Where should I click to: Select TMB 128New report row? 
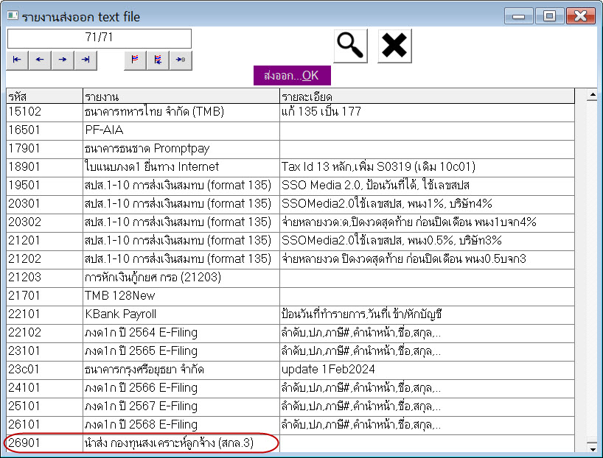[290, 297]
